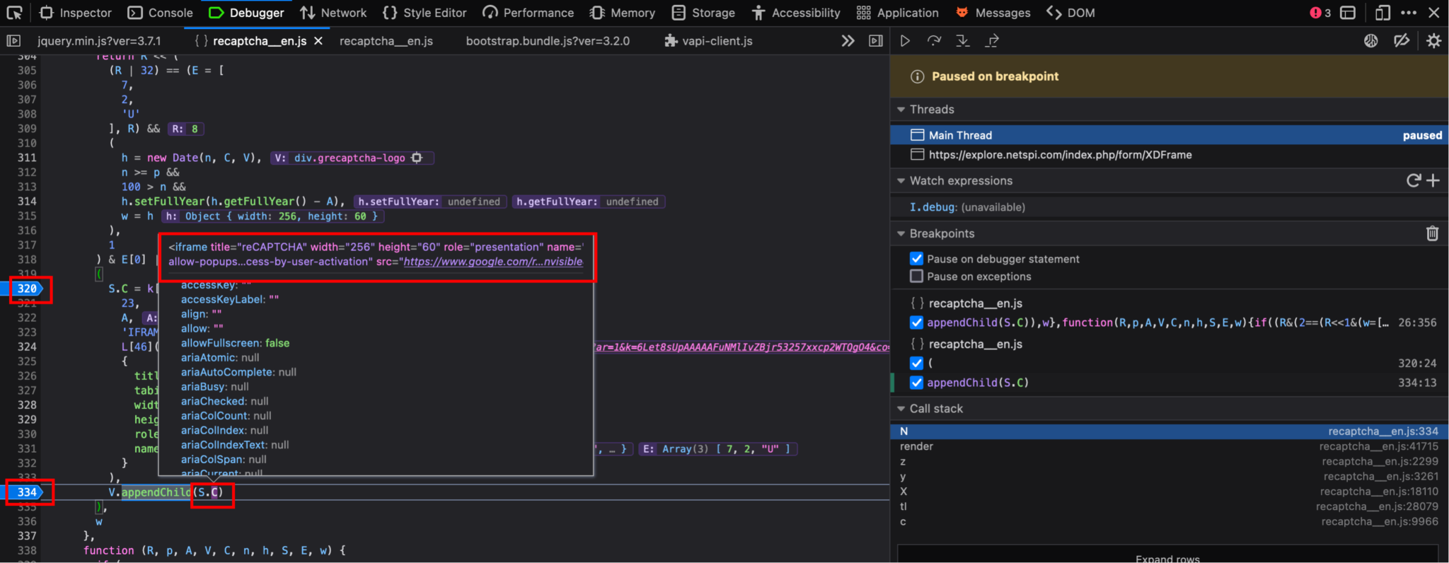Switch to the Network panel tab

(333, 13)
